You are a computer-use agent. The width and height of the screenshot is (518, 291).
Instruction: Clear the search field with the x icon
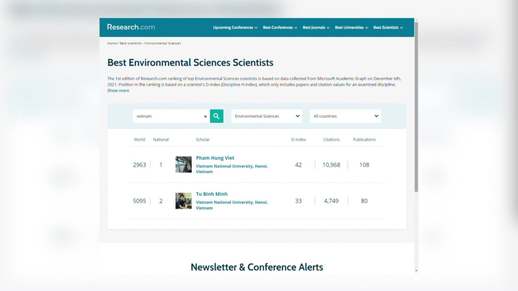[205, 116]
